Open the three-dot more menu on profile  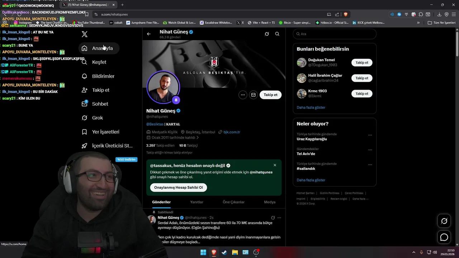coord(243,95)
